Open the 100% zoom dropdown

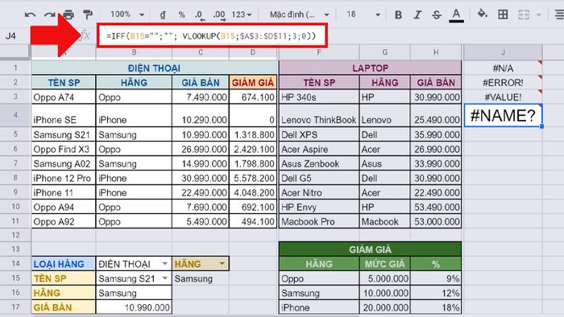pos(127,14)
